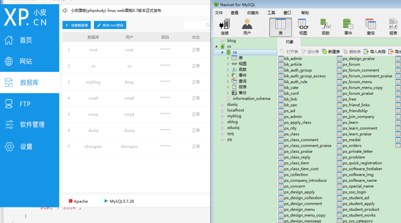Screen dimensions: 401x223
Task: Expand the 视图 views tree node
Action: coord(228,64)
